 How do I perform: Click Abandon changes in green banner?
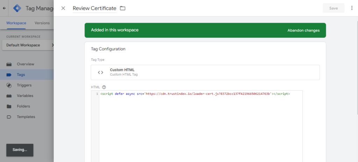pos(303,30)
